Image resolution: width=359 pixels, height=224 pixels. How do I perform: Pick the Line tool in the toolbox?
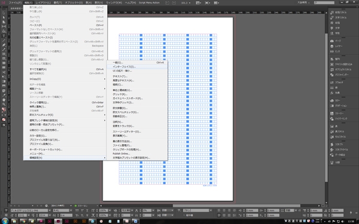pyautogui.click(x=4, y=41)
